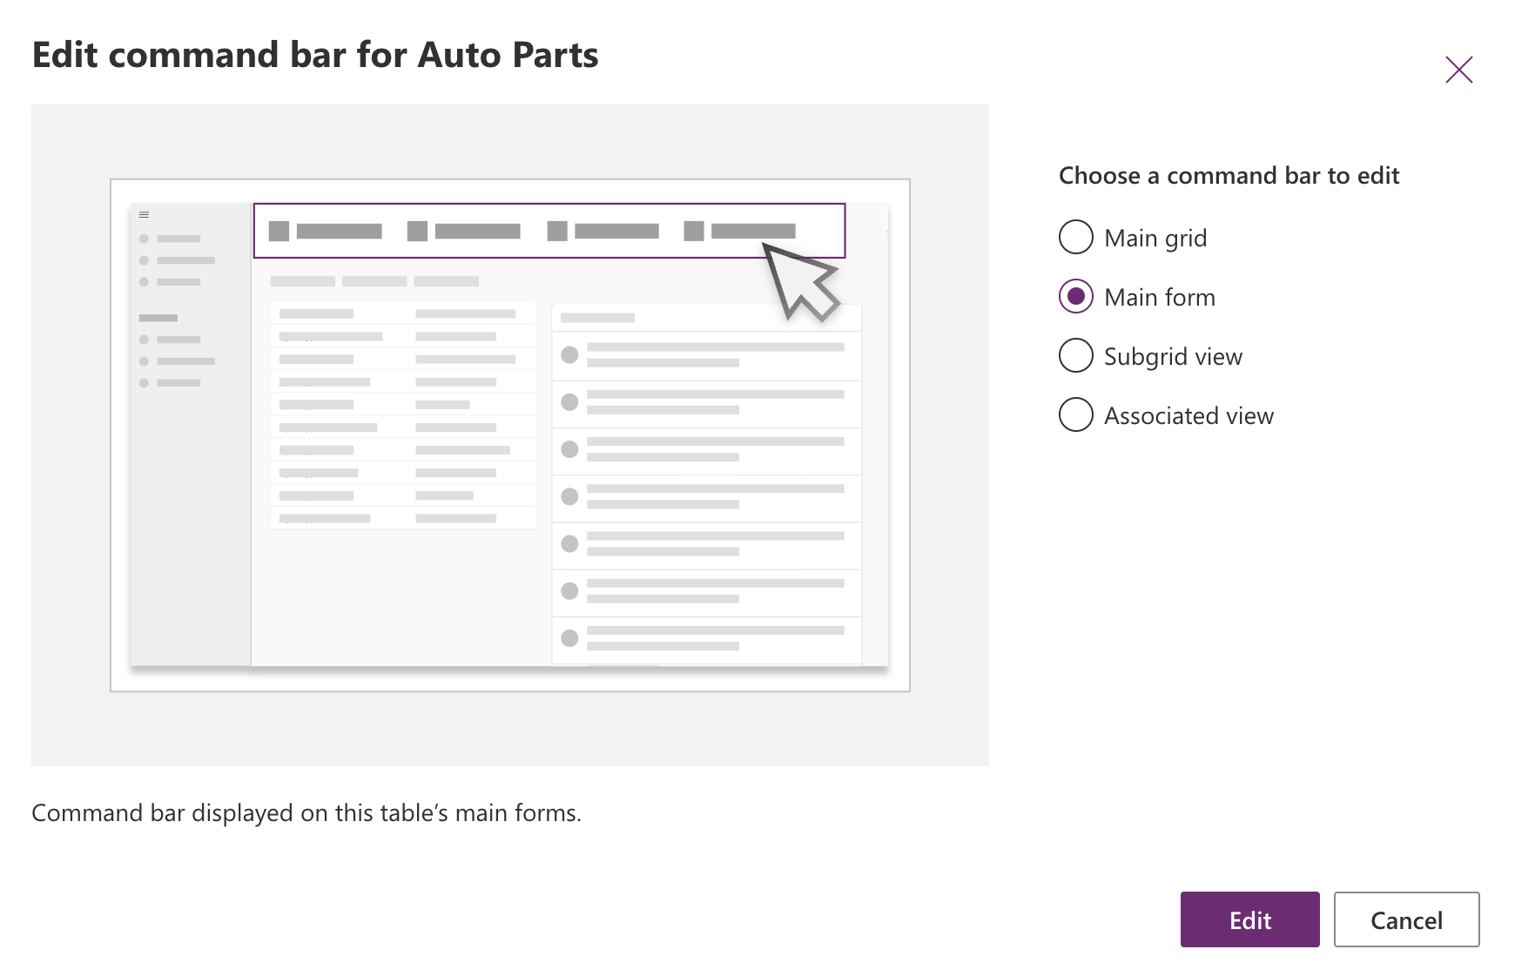The width and height of the screenshot is (1515, 963).
Task: Select the Main grid radio button
Action: (x=1076, y=237)
